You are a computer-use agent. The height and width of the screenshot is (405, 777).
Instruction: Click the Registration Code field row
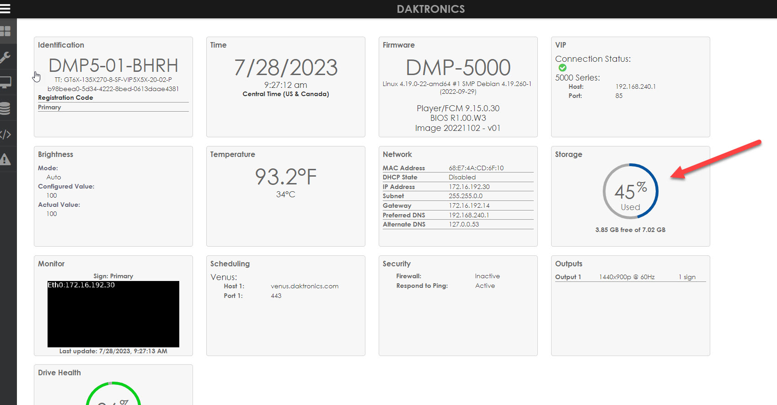click(113, 98)
